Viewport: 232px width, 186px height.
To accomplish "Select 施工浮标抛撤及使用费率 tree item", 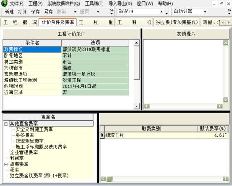I will pyautogui.click(x=41, y=146).
